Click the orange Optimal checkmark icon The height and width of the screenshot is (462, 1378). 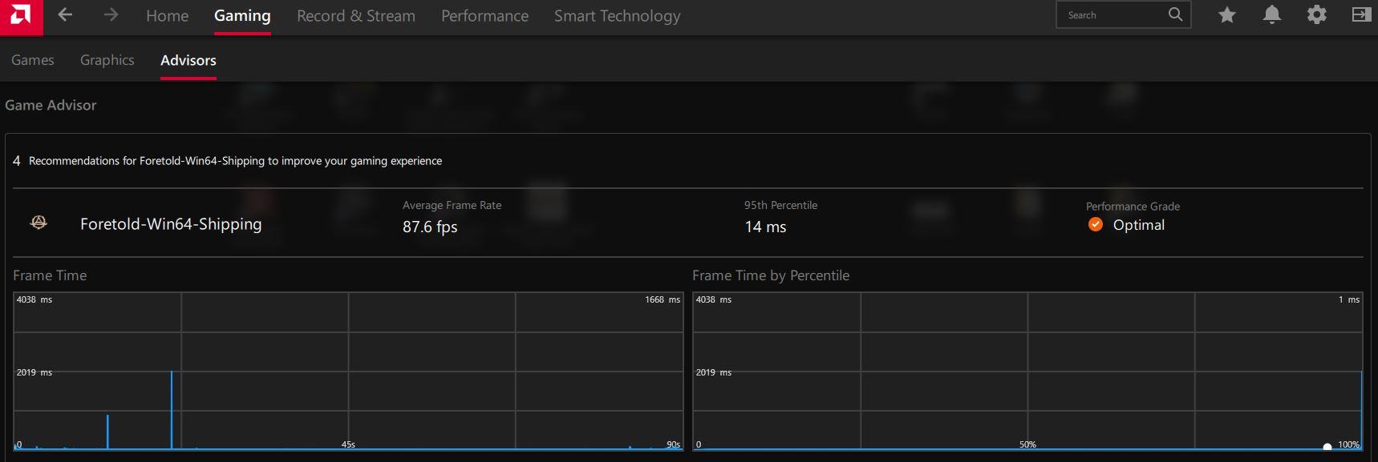pyautogui.click(x=1096, y=225)
